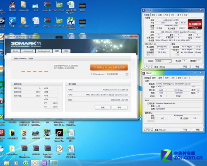Open Windows Explorer from the taskbar
Viewport: 207px width, 166px height.
click(x=7, y=163)
